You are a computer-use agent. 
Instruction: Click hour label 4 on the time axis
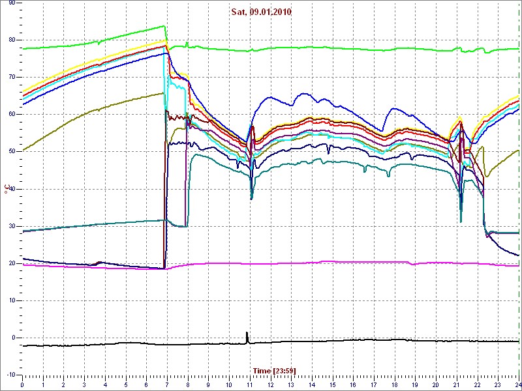click(x=105, y=385)
